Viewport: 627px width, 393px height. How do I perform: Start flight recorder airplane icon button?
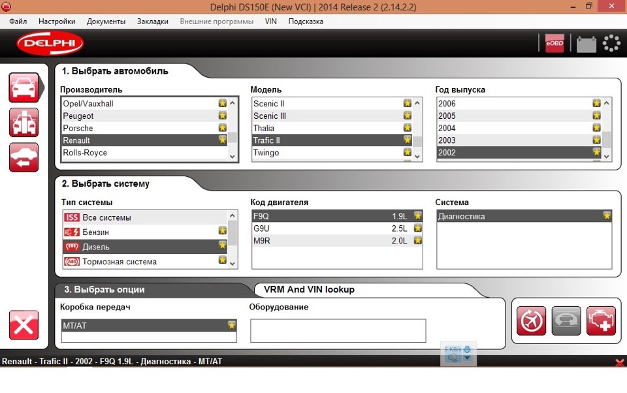pos(531,321)
